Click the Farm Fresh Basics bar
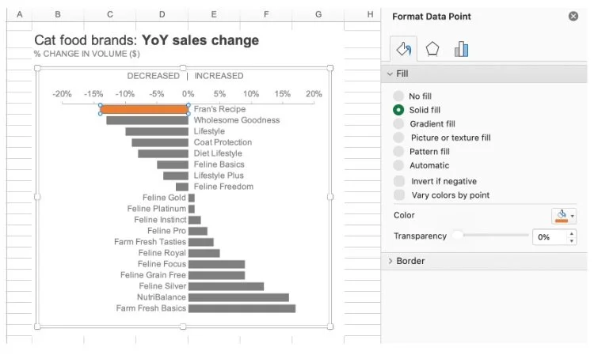 242,308
